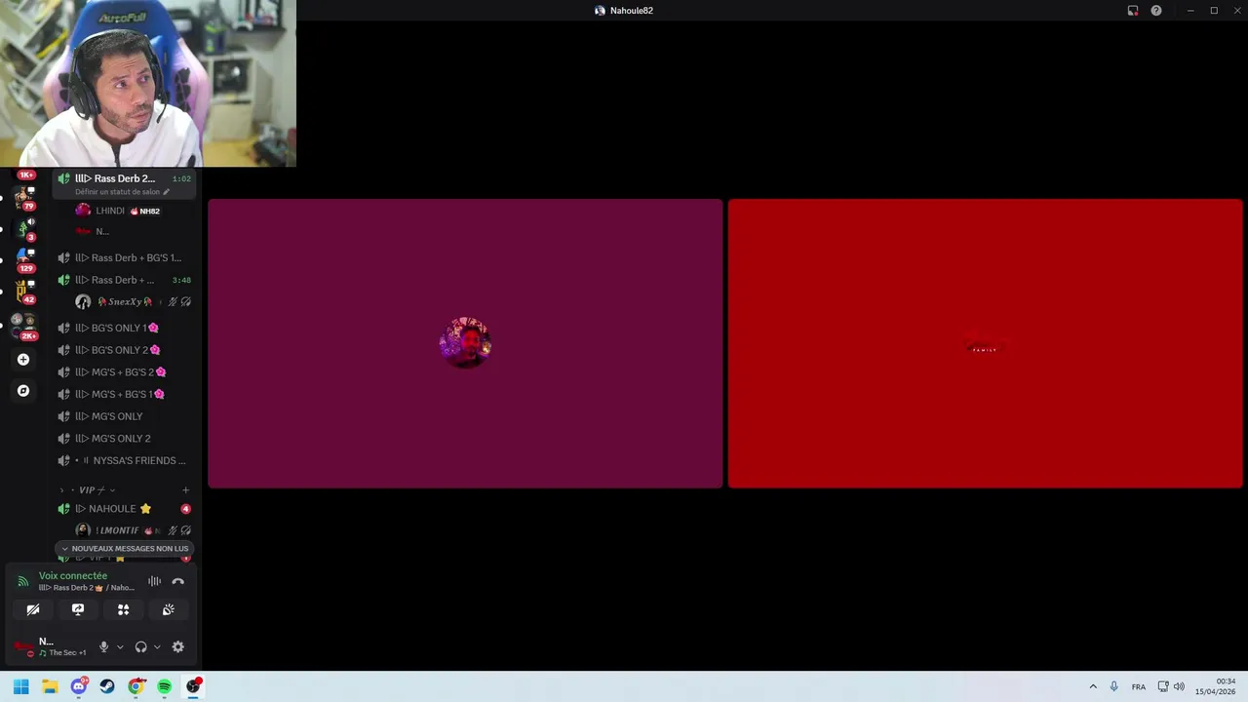Start an activity with the shapes icon
The image size is (1248, 702).
coord(123,609)
